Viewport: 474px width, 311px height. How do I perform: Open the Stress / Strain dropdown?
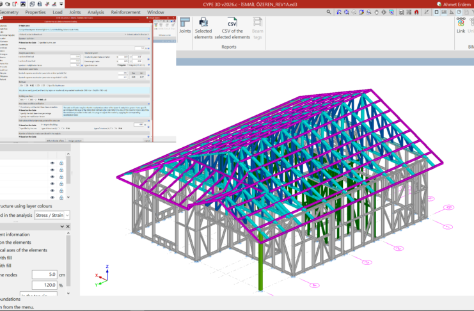point(52,216)
